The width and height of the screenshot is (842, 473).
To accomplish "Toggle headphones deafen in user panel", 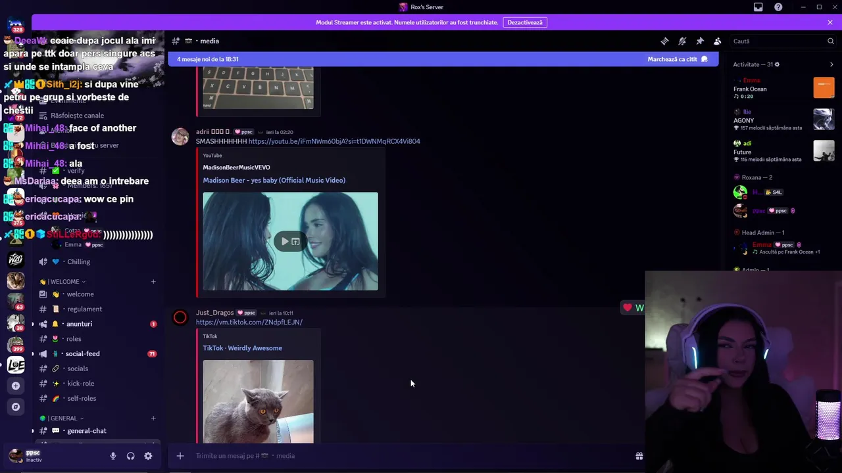I will point(131,456).
